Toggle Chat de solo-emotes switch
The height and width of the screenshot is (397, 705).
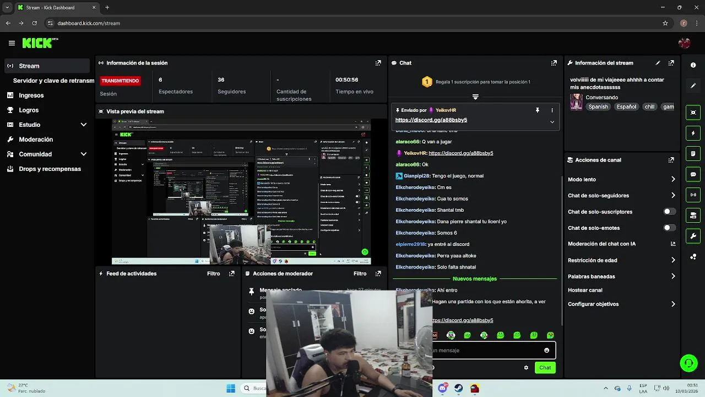669,228
